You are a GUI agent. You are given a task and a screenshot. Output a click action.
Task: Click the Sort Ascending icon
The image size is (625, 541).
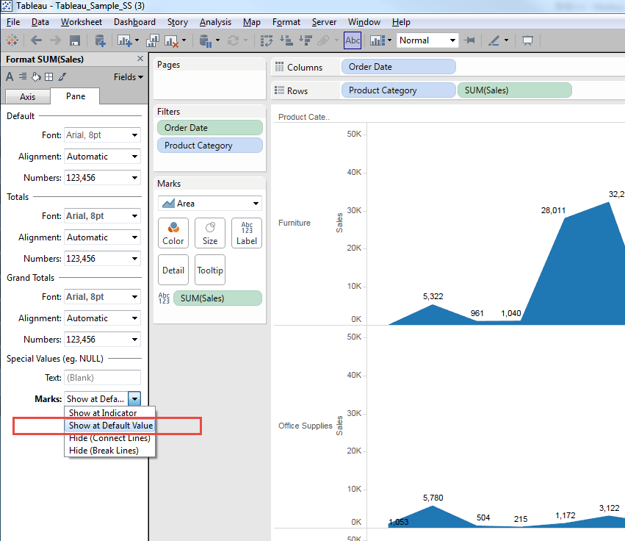(286, 40)
